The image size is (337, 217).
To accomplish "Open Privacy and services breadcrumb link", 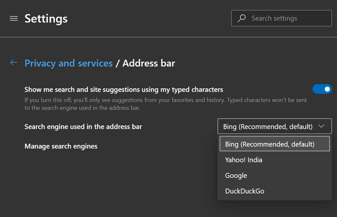I will [x=68, y=63].
